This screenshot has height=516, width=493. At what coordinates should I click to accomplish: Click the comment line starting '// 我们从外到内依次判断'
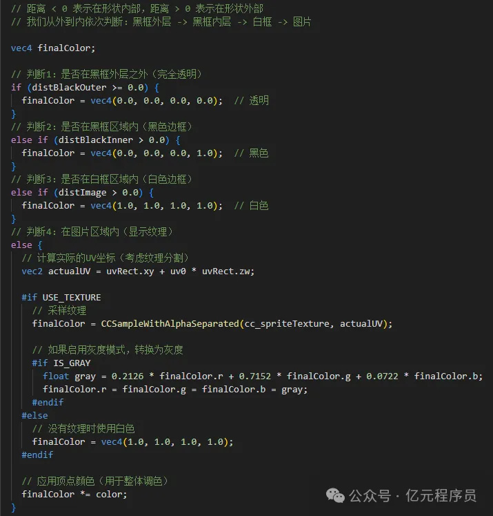[x=161, y=21]
